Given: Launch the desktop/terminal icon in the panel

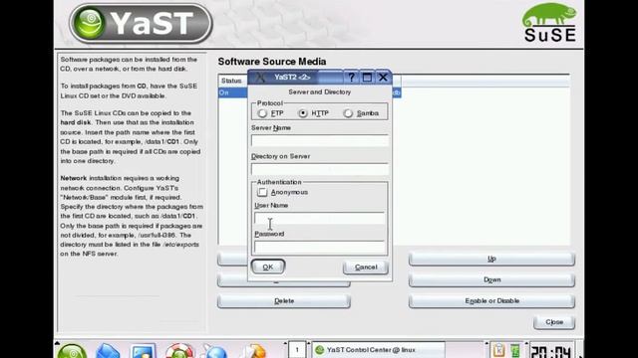Looking at the screenshot, I should tap(143, 351).
